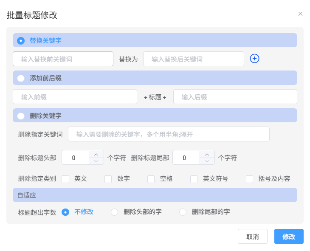Screen dimensions: 310x251
Task: Click the 修改 button to apply
Action: [289, 237]
